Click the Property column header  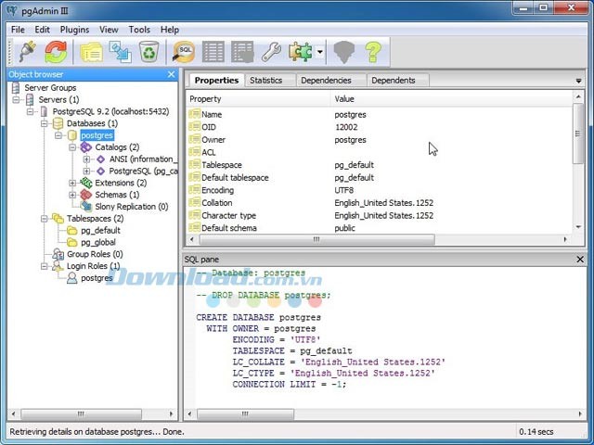click(259, 99)
